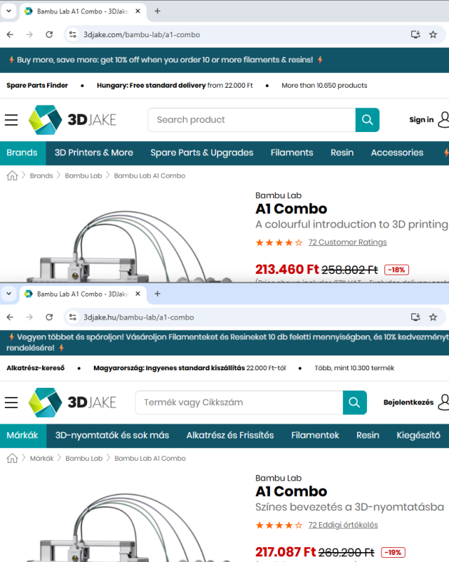449x562 pixels.
Task: Open the 3D Printers & More menu
Action: (94, 152)
